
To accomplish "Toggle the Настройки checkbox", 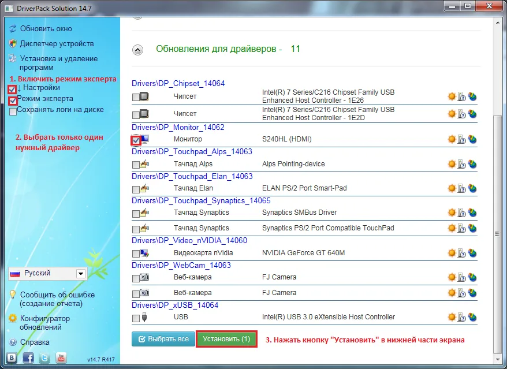I will 12,90.
